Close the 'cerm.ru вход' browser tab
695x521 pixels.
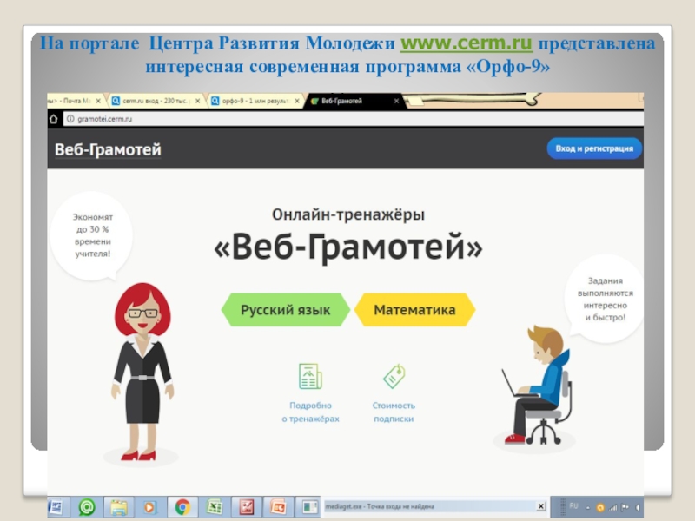198,101
